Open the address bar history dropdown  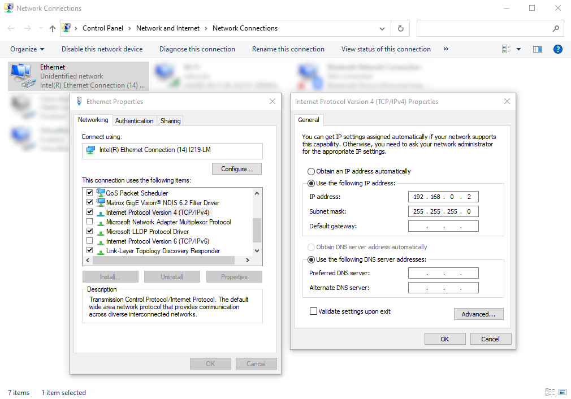click(383, 28)
